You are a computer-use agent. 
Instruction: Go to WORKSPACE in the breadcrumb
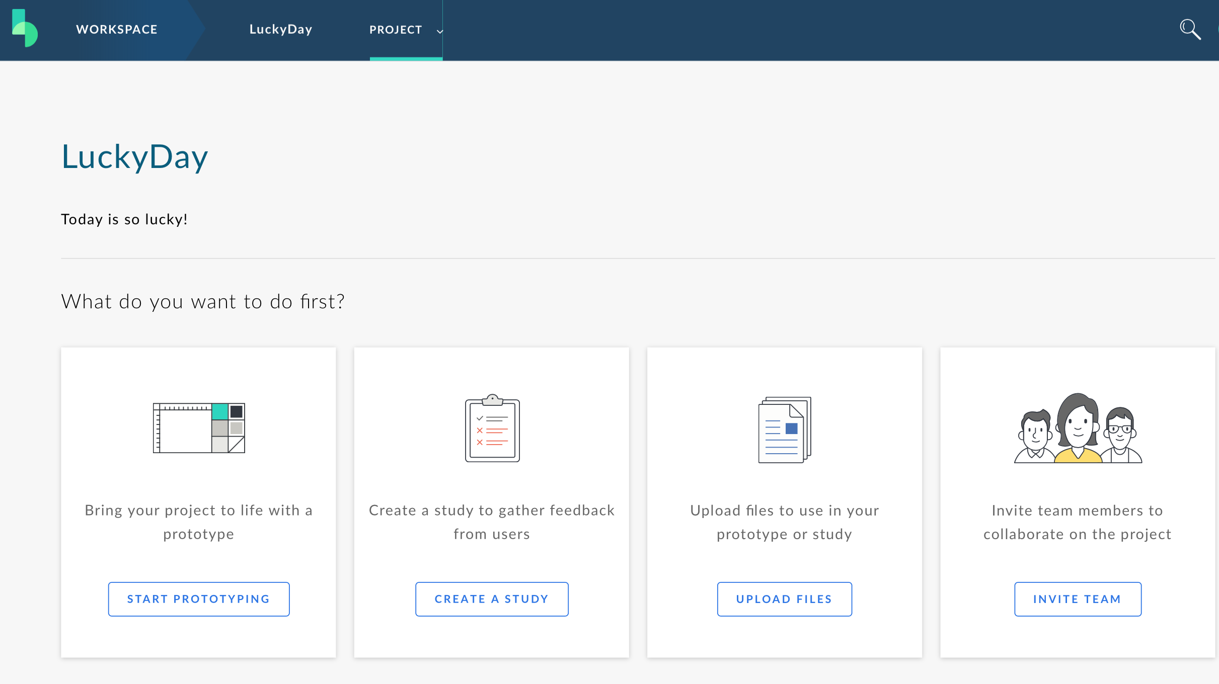point(117,30)
